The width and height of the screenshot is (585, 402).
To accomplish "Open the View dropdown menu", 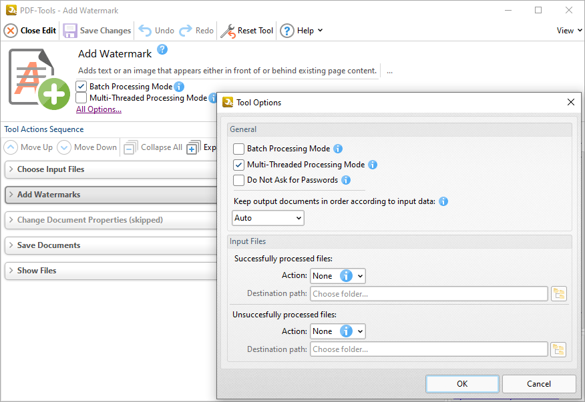I will 570,31.
